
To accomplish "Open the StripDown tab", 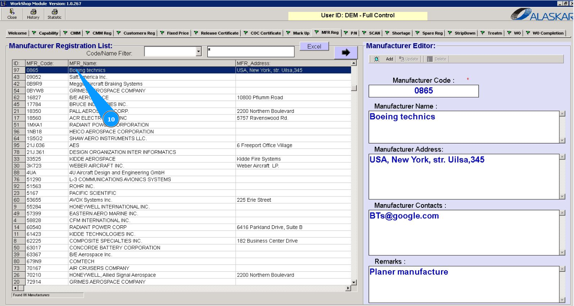I will pyautogui.click(x=461, y=33).
